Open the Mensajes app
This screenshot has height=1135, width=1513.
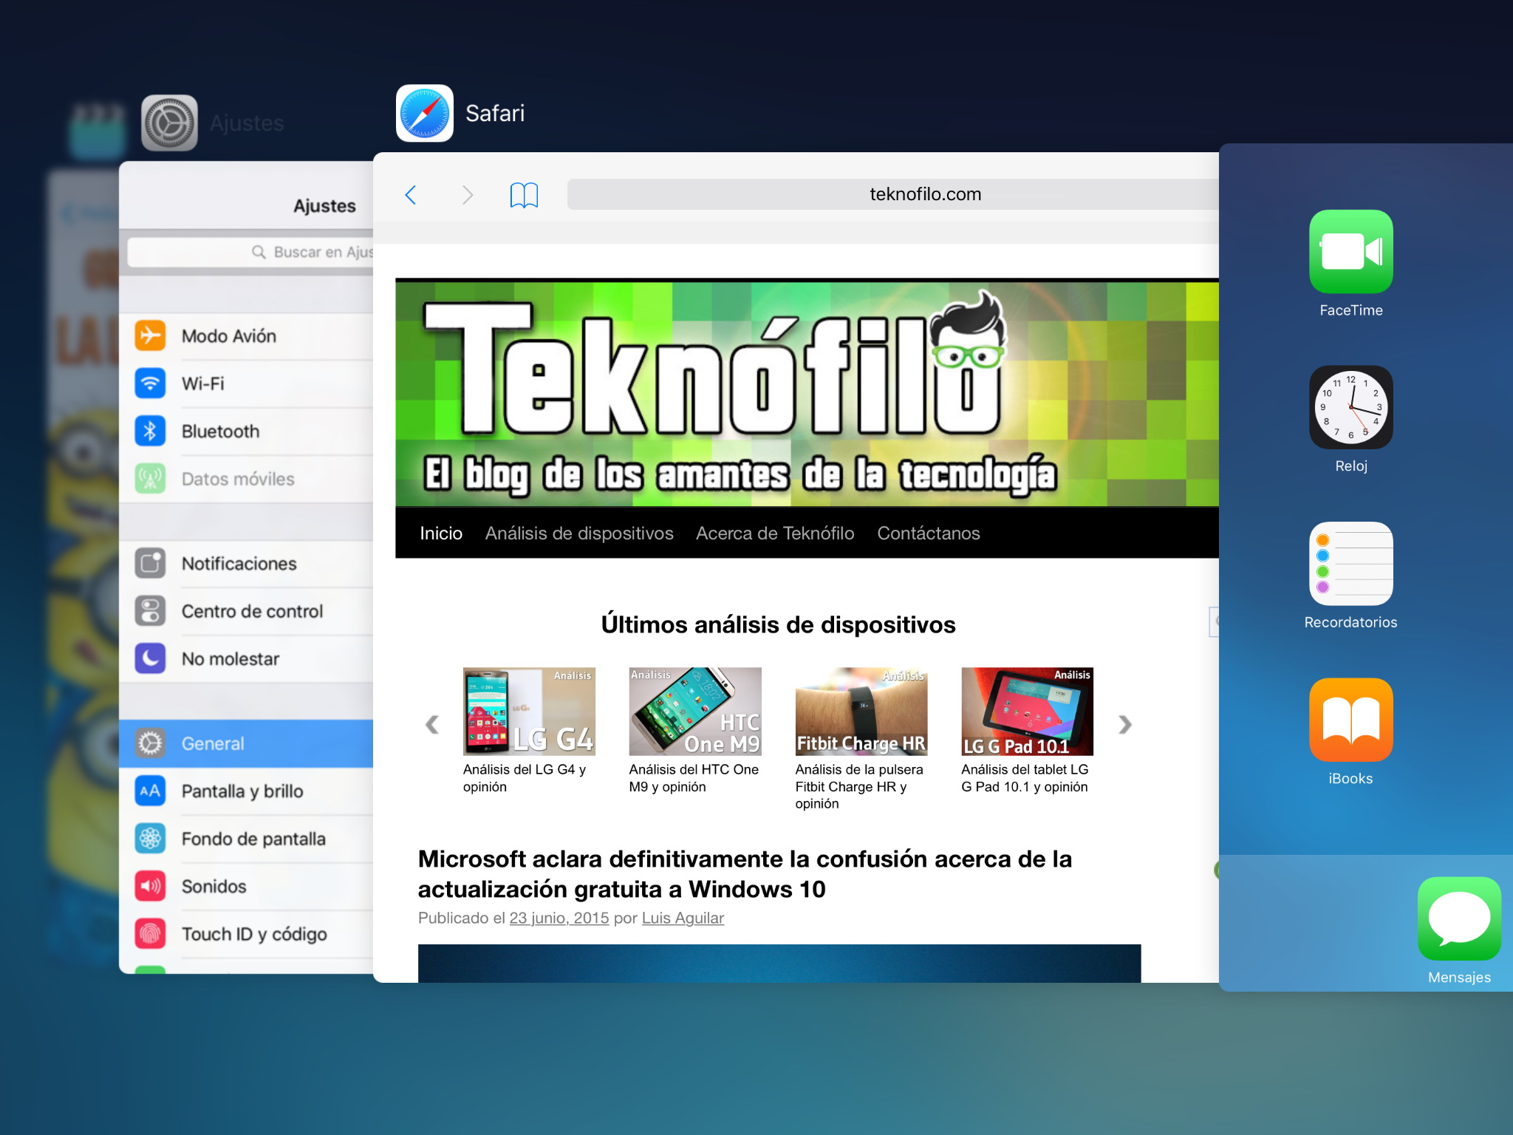pyautogui.click(x=1458, y=918)
